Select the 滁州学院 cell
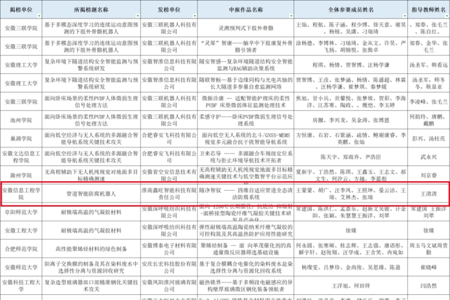The image size is (450, 300). tap(21, 175)
